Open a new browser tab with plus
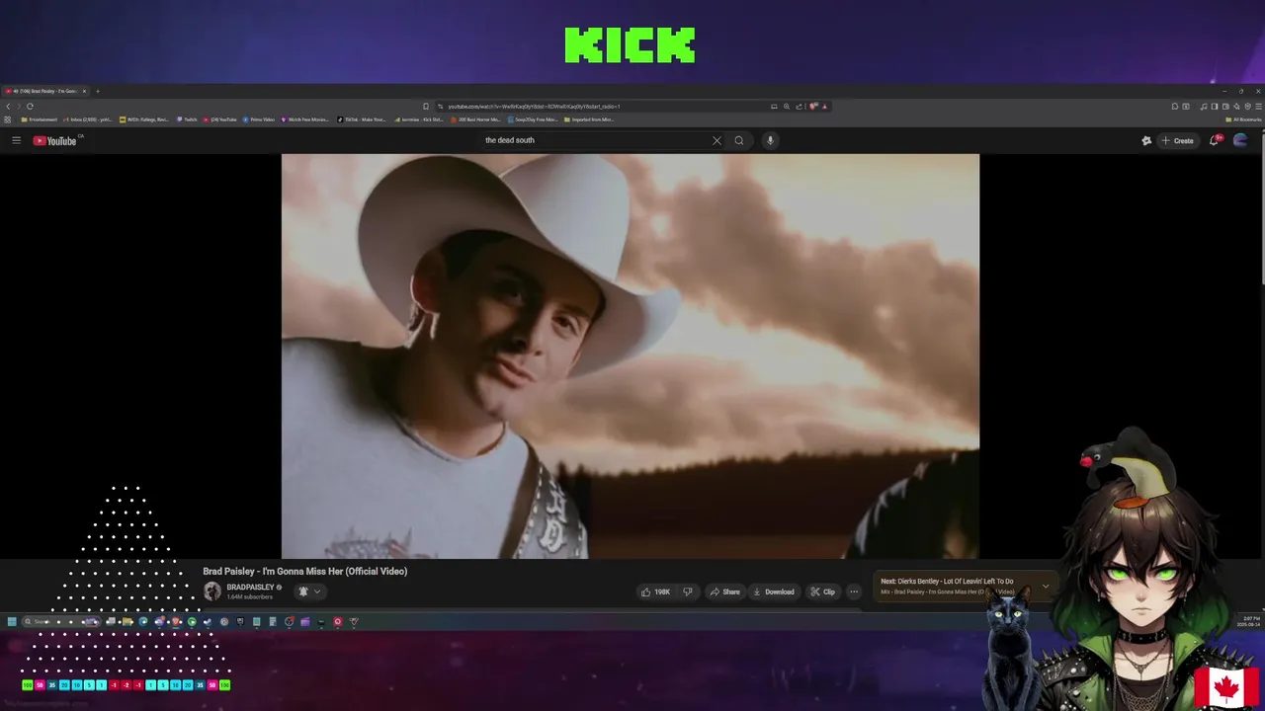 pos(98,91)
